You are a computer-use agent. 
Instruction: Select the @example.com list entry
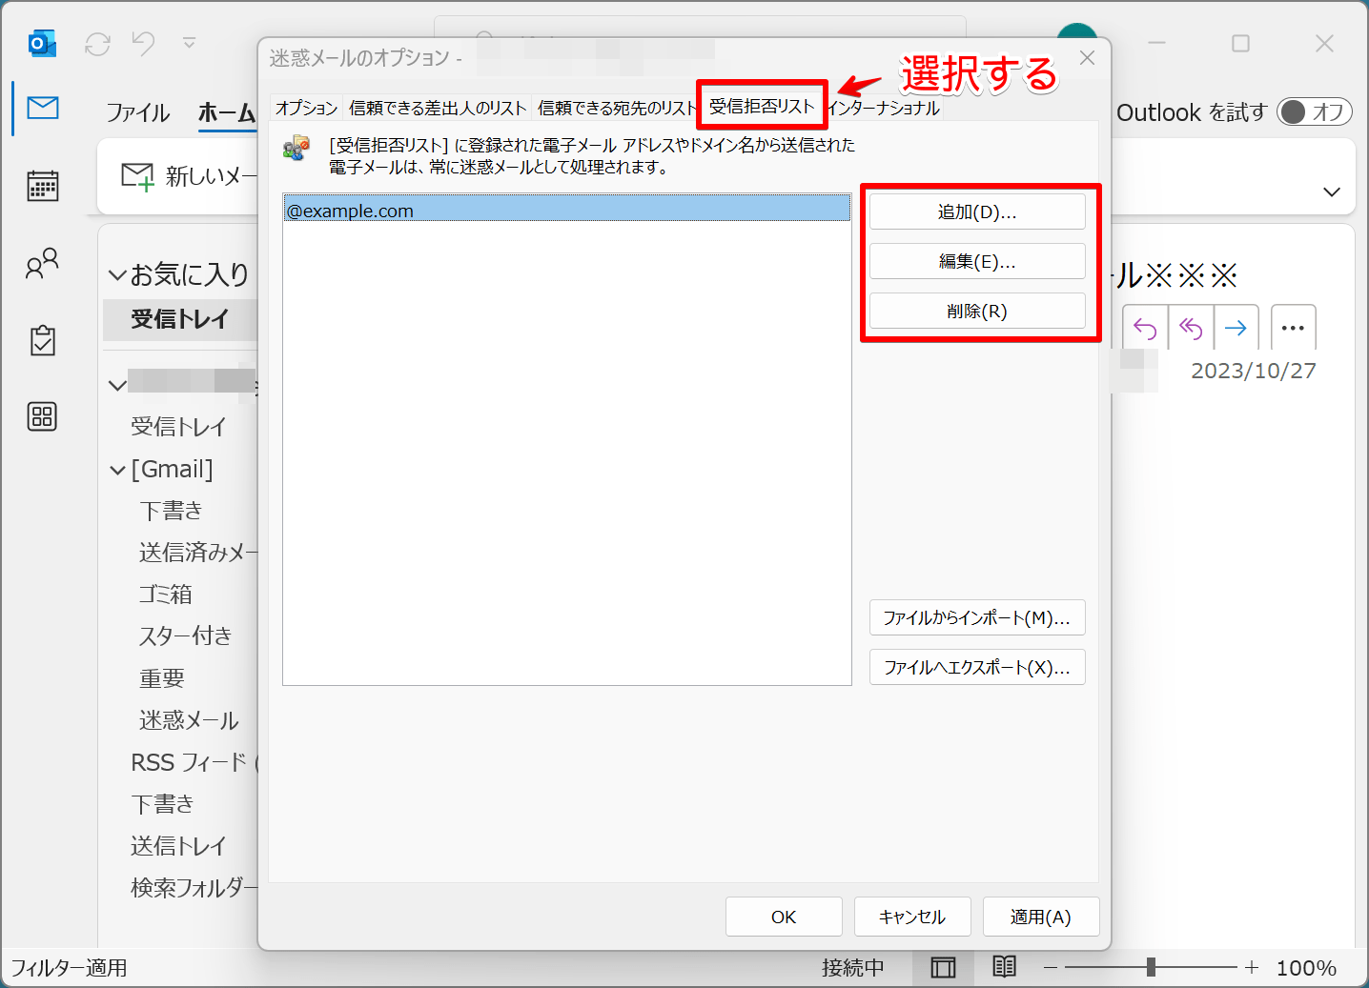coord(566,211)
